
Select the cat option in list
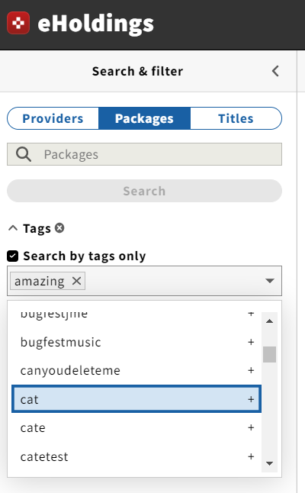point(136,399)
